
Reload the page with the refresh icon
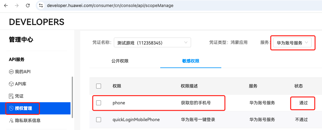[x=28, y=5]
